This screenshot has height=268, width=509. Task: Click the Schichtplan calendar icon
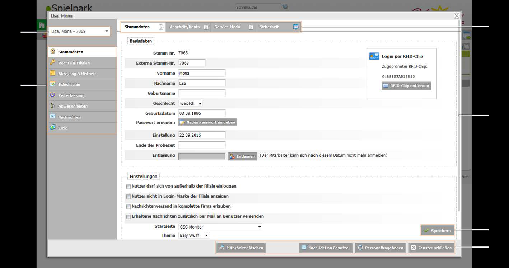click(52, 84)
